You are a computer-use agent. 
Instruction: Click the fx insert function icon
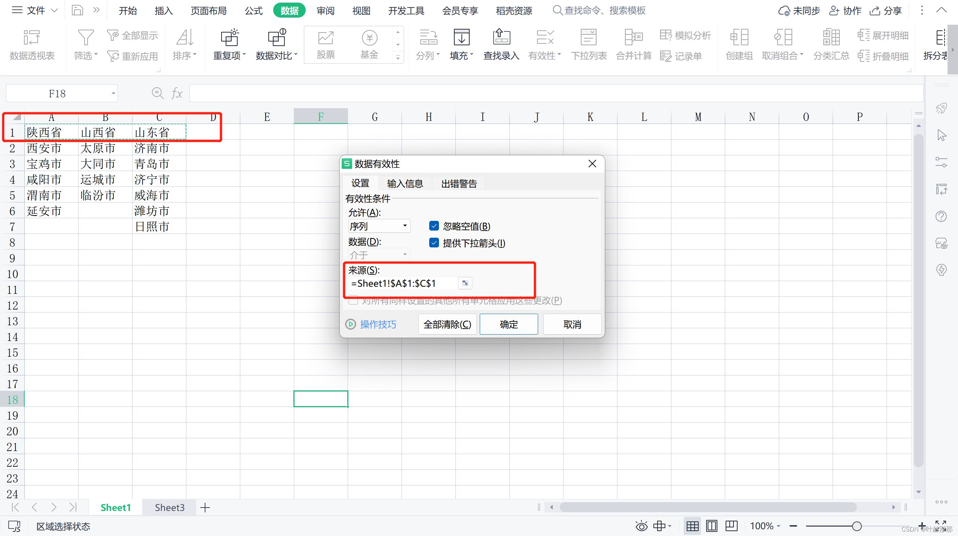[177, 93]
